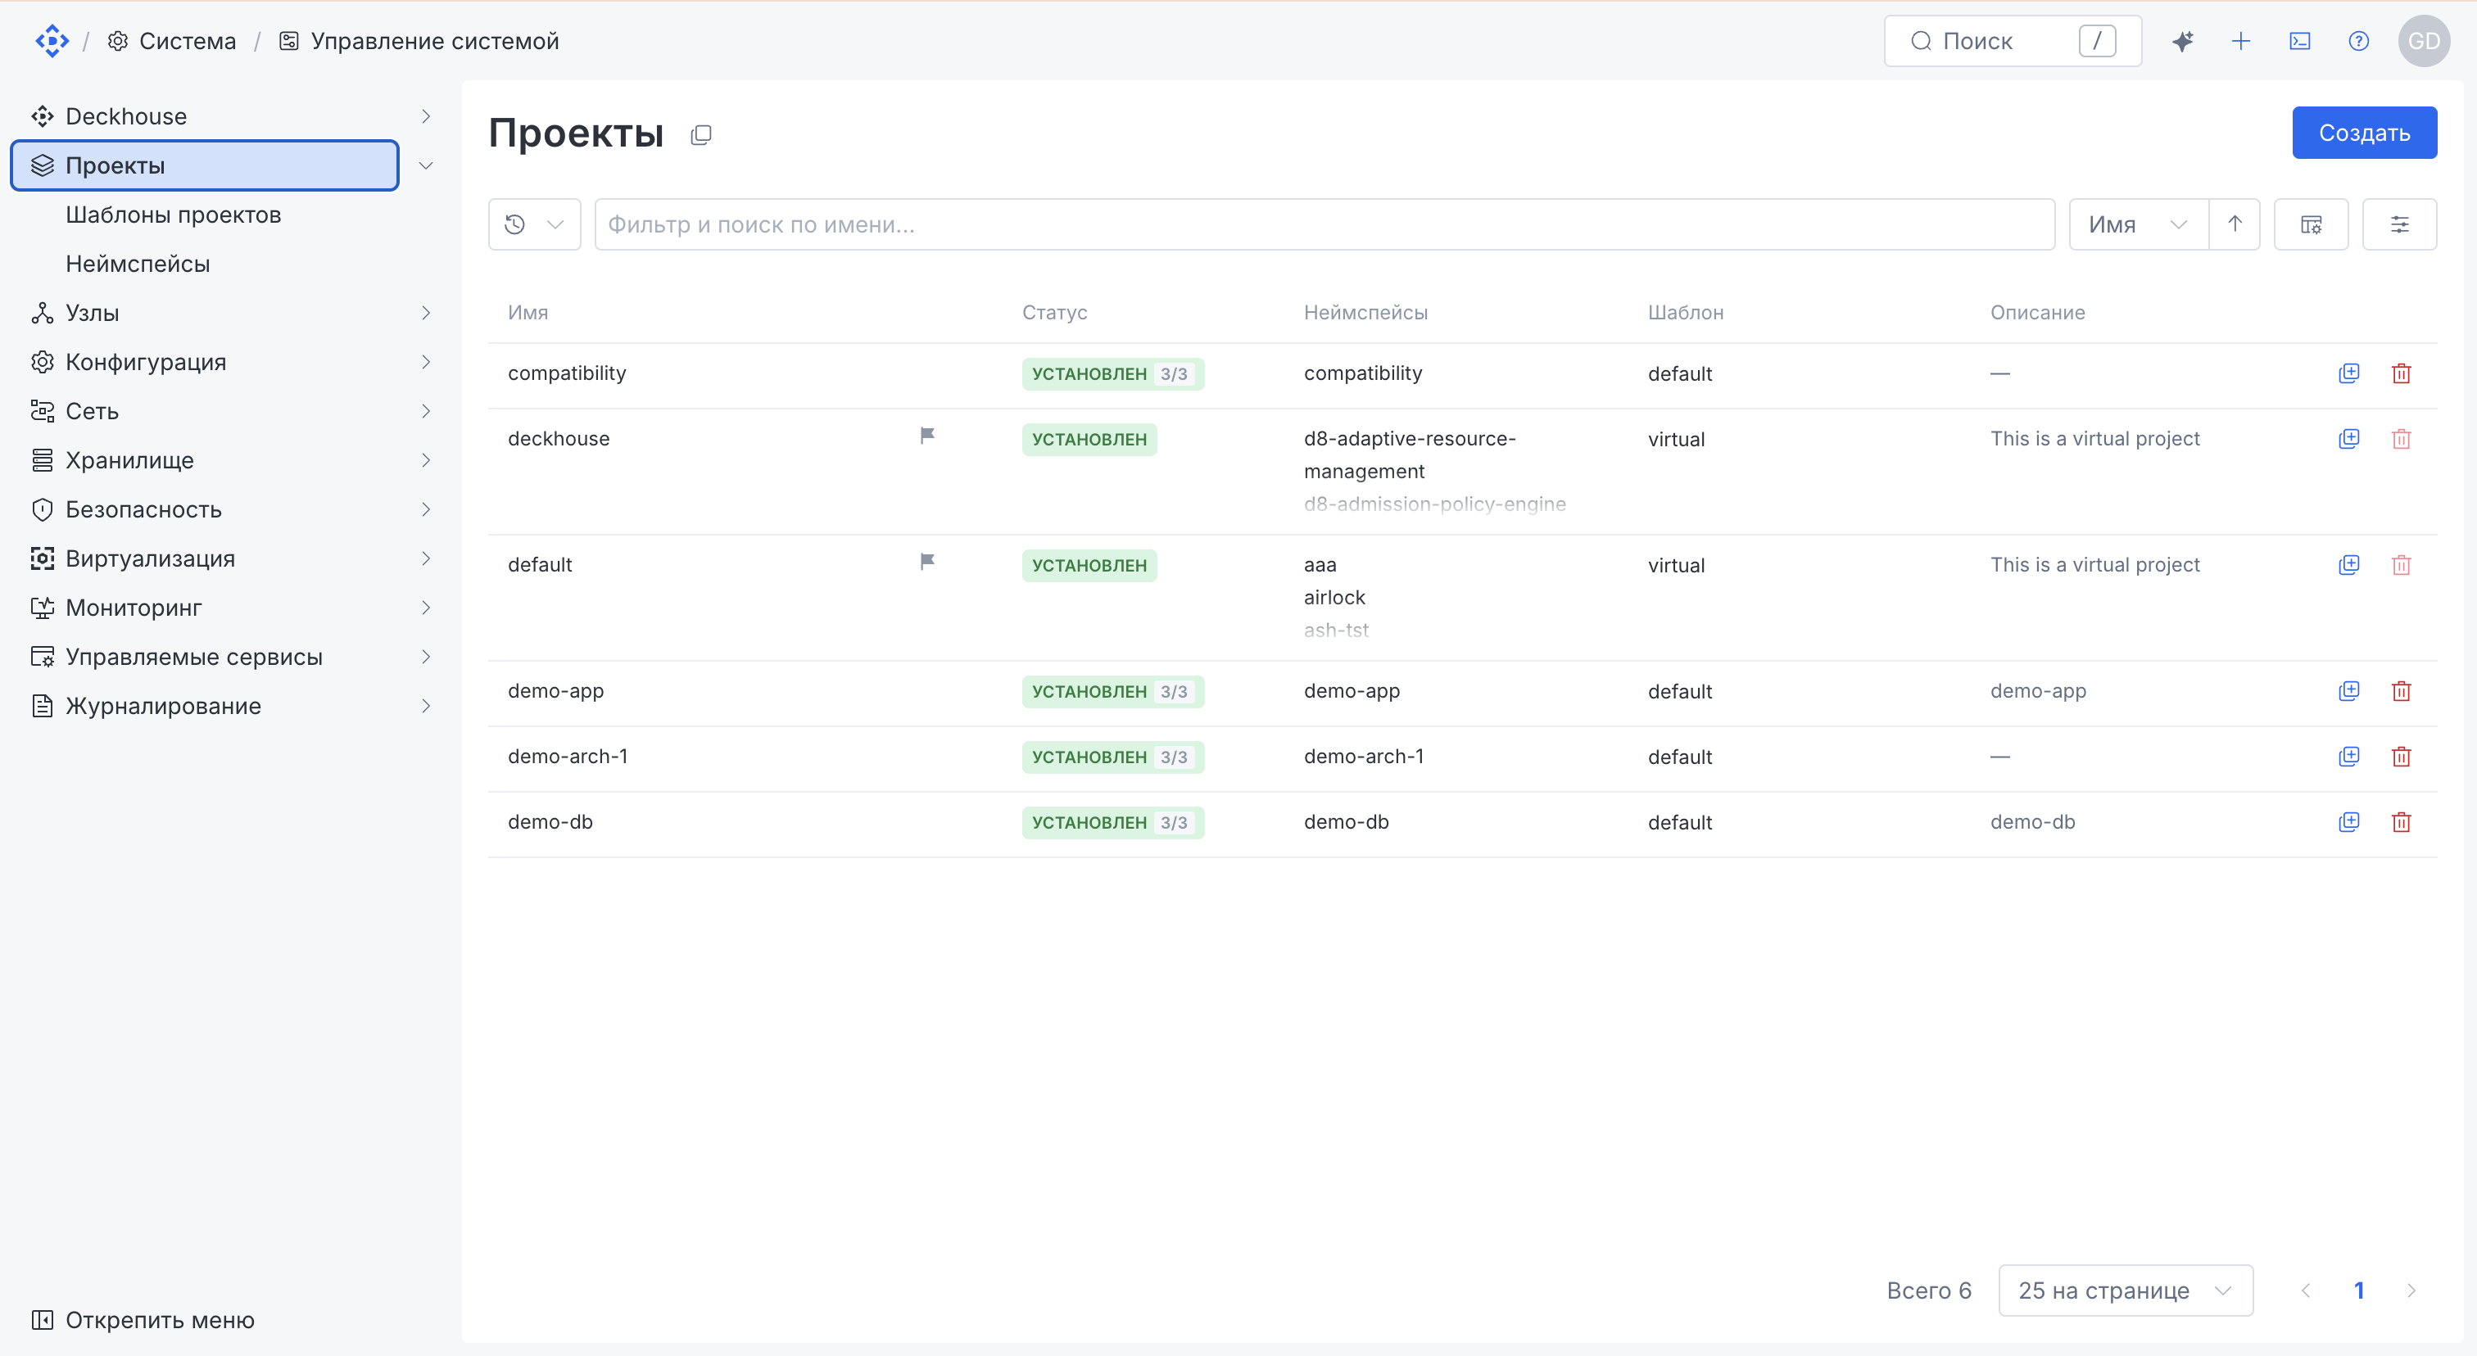2477x1356 pixels.
Task: Open table column settings icon
Action: tap(2311, 225)
